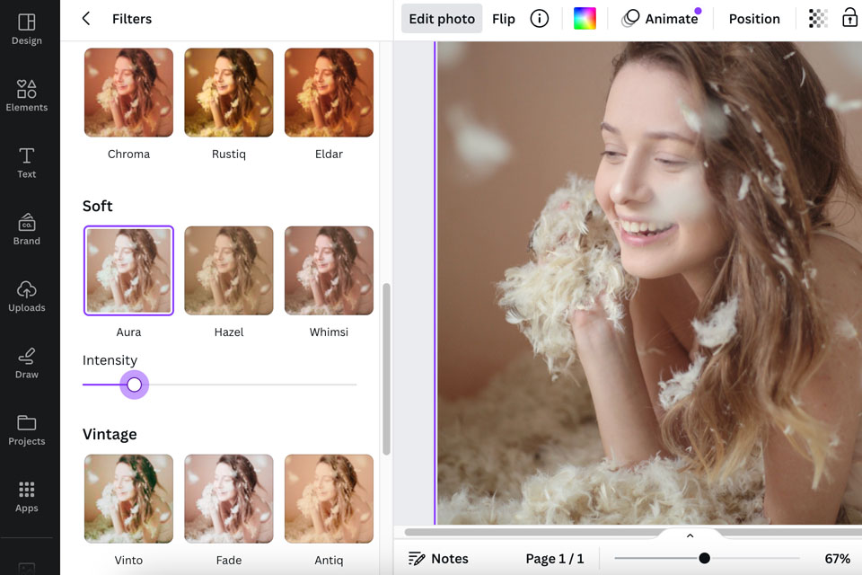This screenshot has height=575, width=862.
Task: Select the Text tool in sidebar
Action: point(26,163)
